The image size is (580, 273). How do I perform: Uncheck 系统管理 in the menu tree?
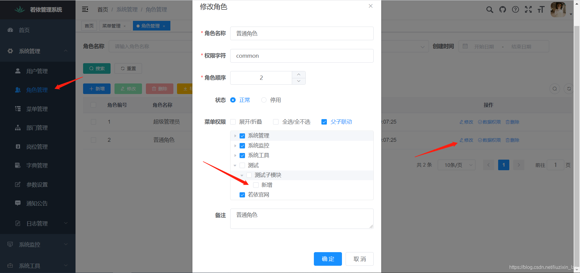point(242,136)
